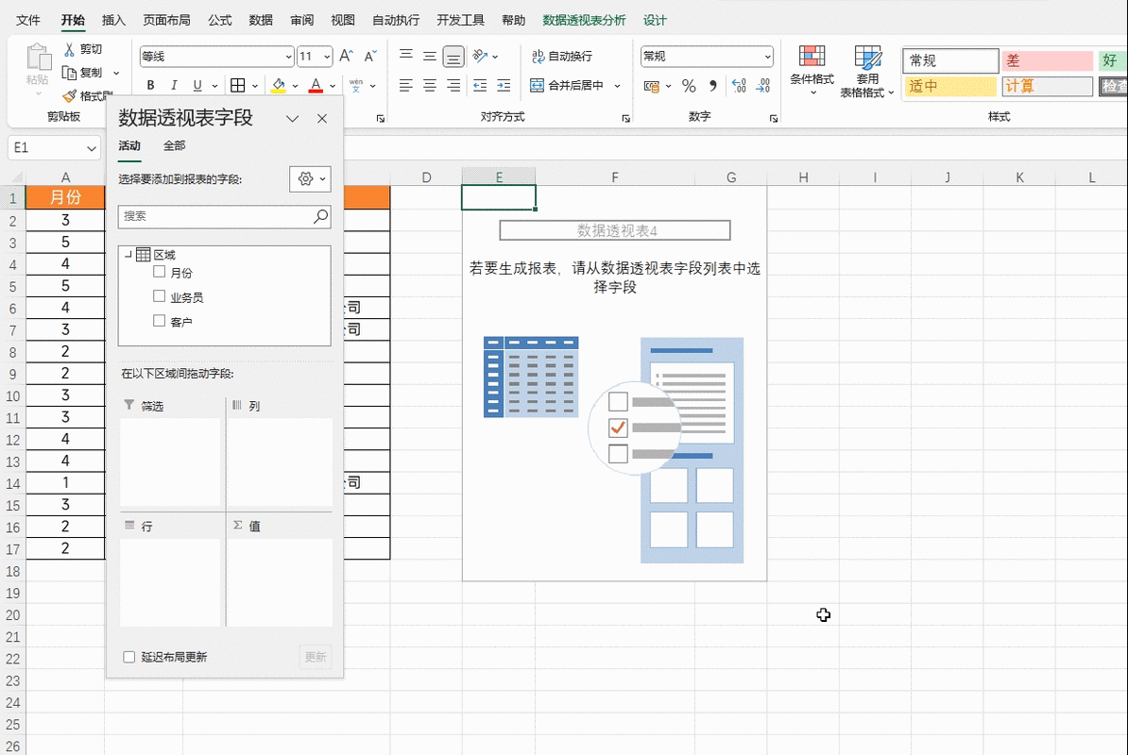Open the 数据透视表分析 ribbon tab

coord(584,20)
